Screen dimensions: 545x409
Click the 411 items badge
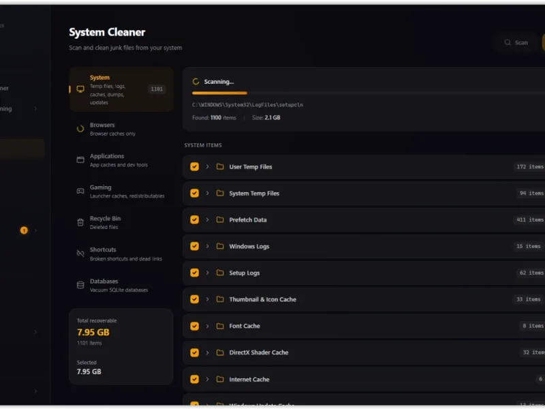(530, 219)
